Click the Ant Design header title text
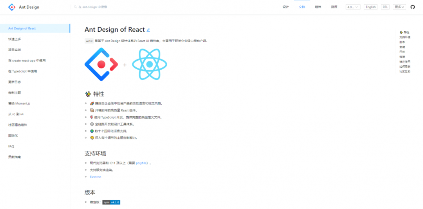This screenshot has width=423, height=209. (x=29, y=7)
